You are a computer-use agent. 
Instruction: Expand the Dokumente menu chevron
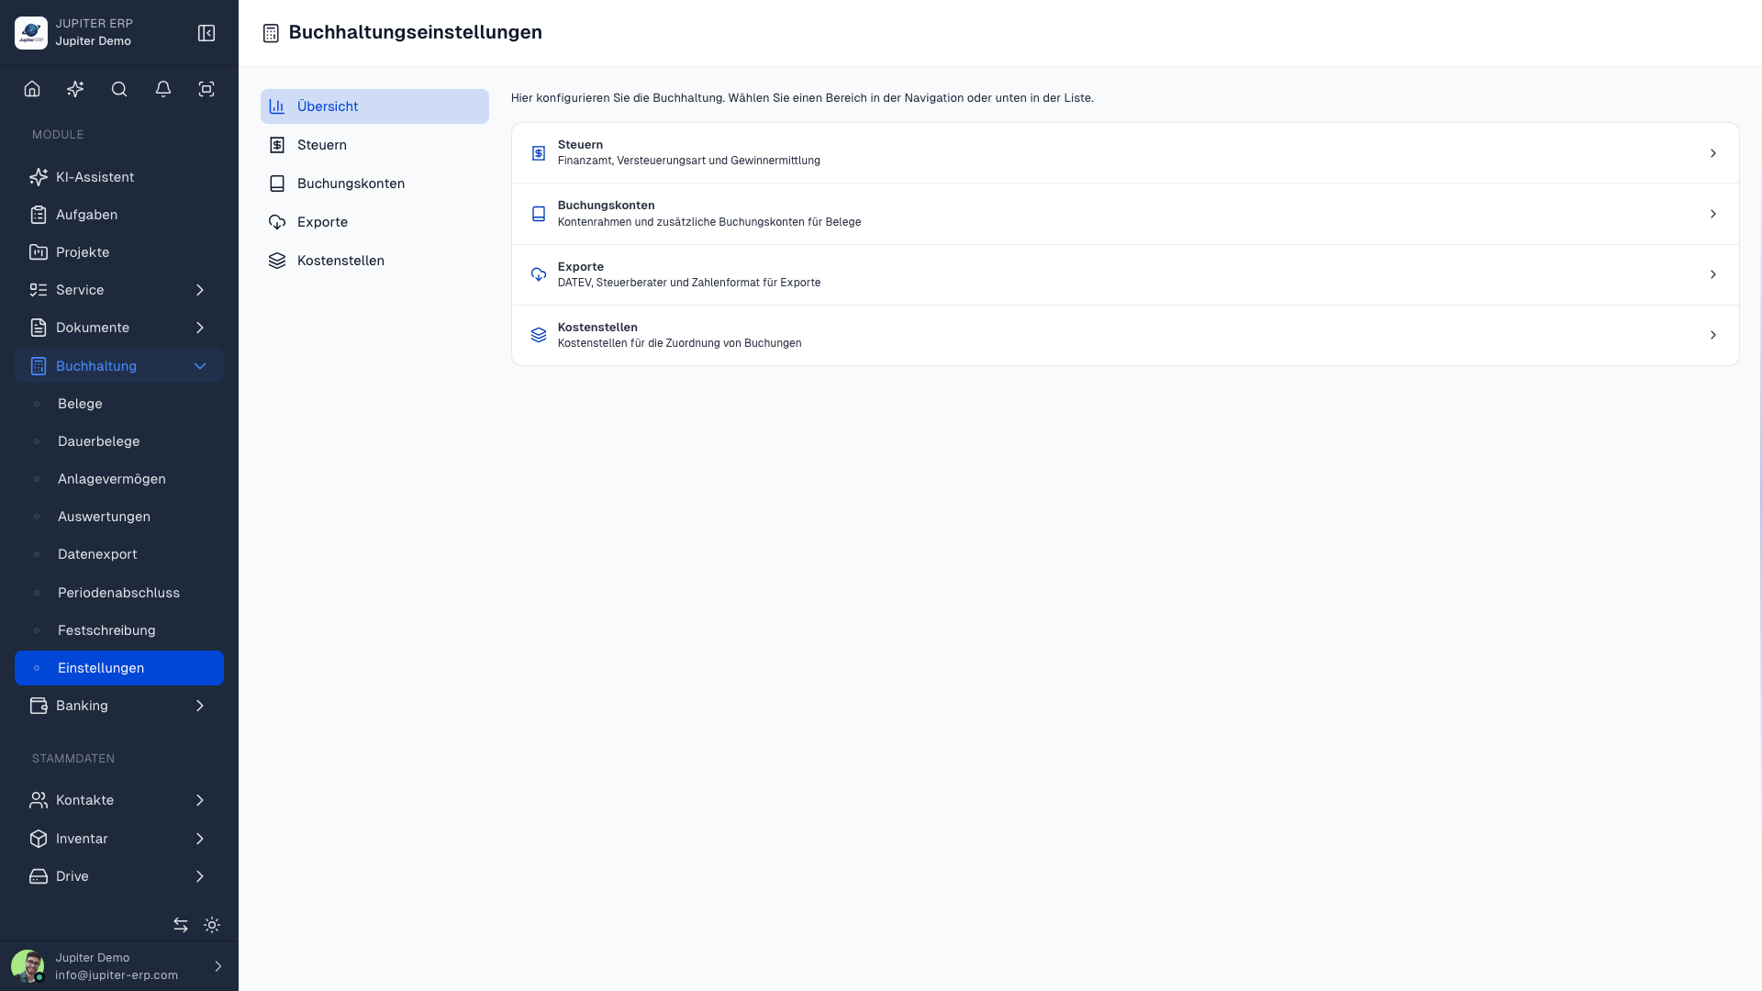pyautogui.click(x=200, y=328)
